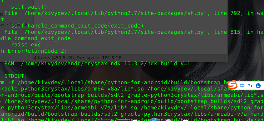
Task: Click 'self.handle_command_exit_code(exit_code)' line
Action: [77, 26]
